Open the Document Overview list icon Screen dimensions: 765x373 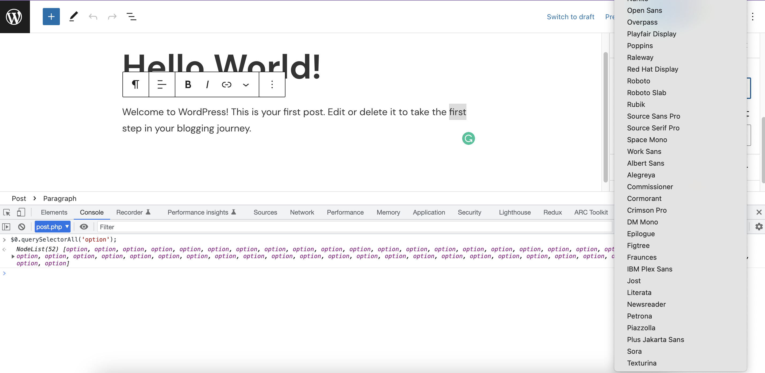click(x=131, y=17)
